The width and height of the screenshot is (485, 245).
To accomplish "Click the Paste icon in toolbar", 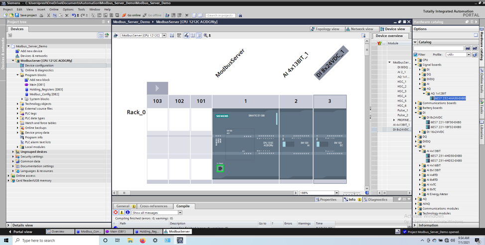I will pyautogui.click(x=61, y=15).
